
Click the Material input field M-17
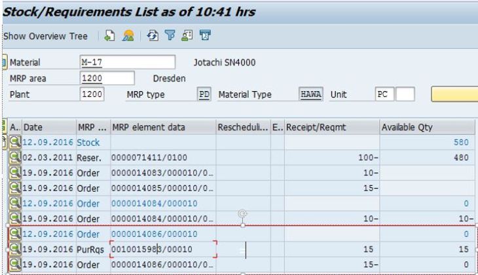click(x=128, y=62)
